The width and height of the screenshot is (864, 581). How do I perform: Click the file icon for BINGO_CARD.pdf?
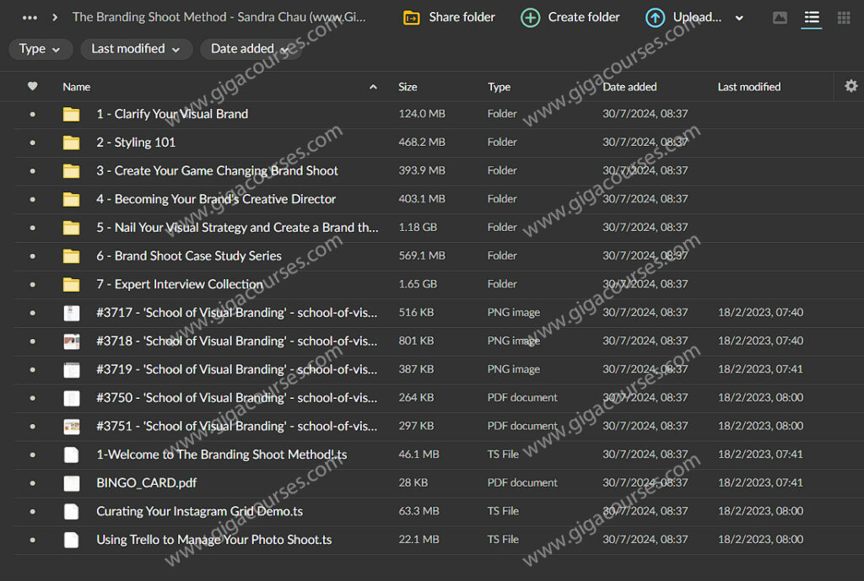pos(72,483)
